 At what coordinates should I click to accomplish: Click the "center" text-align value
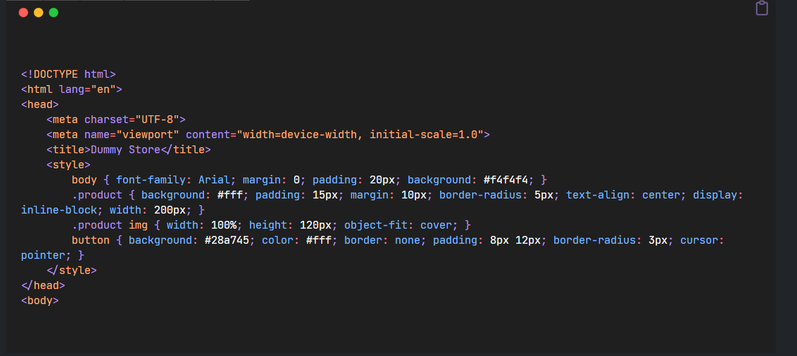click(661, 195)
